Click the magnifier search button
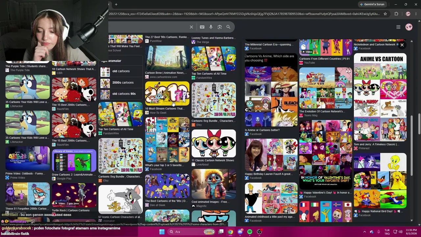 point(228,27)
